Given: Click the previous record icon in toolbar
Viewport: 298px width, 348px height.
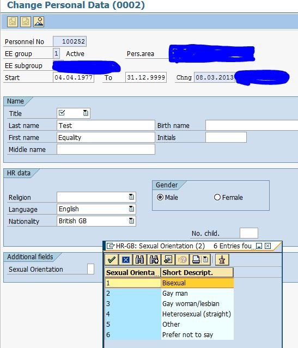Looking at the screenshot, I should (12, 22).
